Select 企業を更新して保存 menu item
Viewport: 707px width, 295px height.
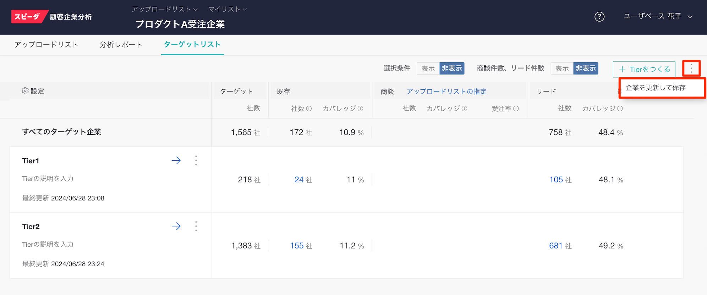[655, 88]
